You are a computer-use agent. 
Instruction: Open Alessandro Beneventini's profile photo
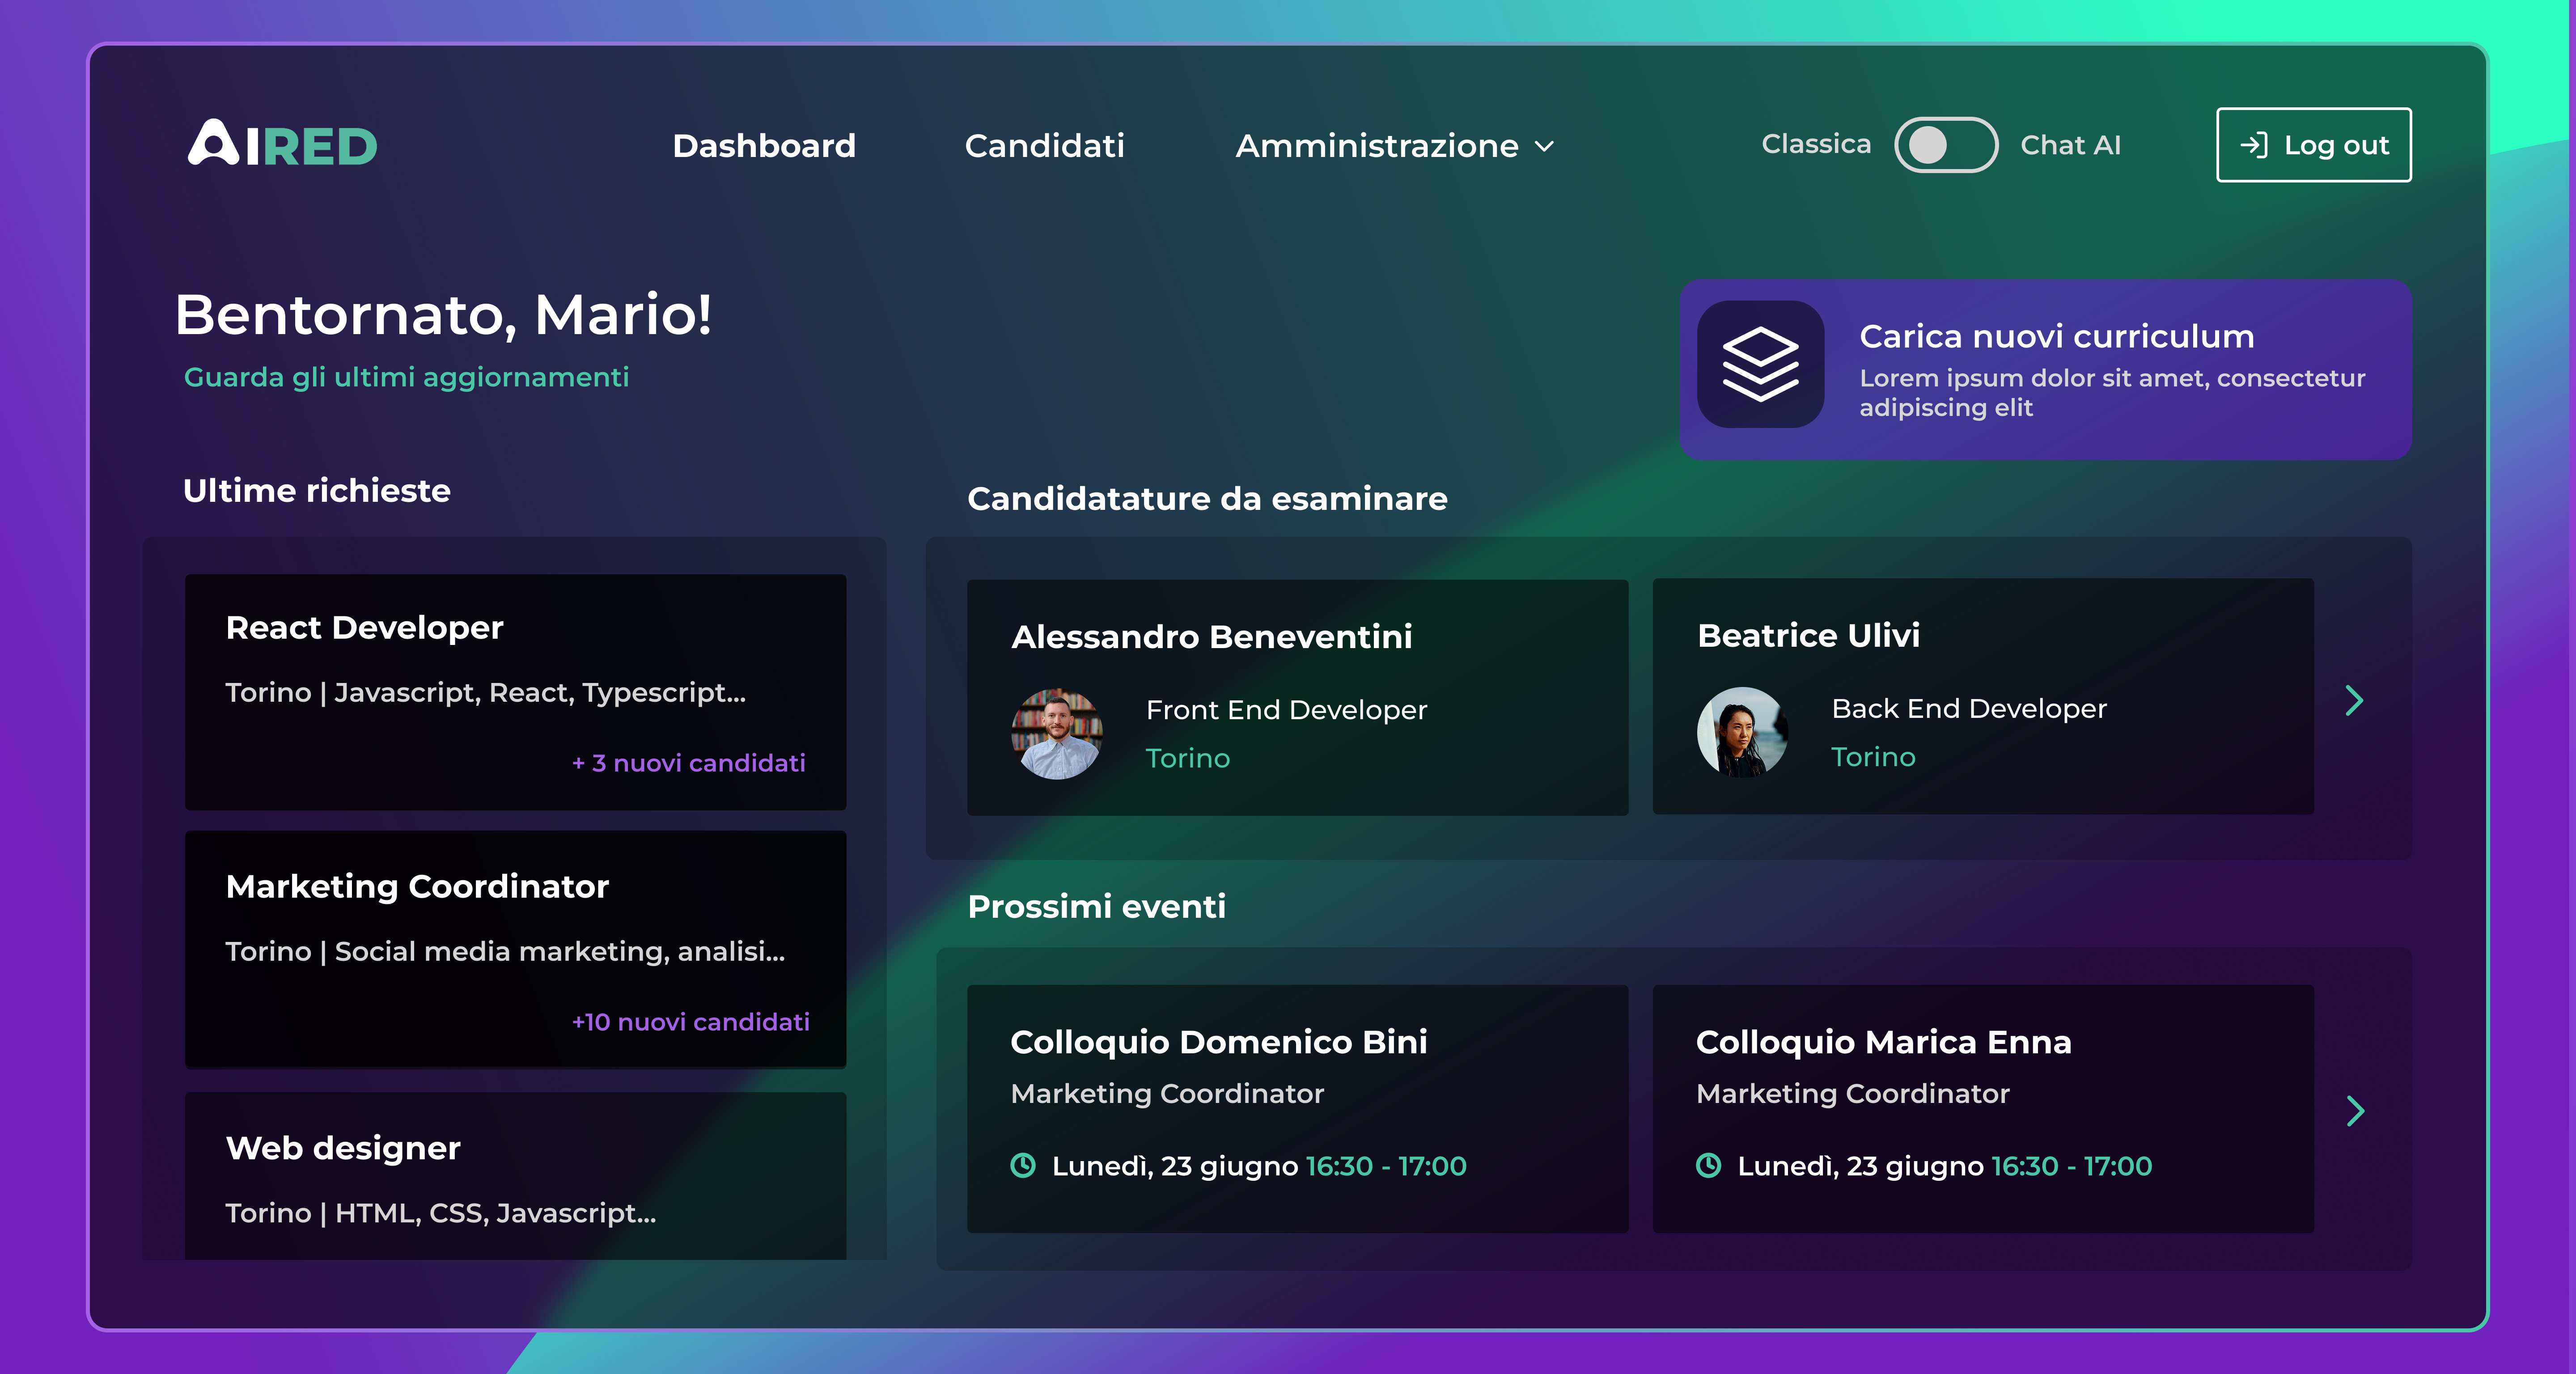pos(1057,733)
